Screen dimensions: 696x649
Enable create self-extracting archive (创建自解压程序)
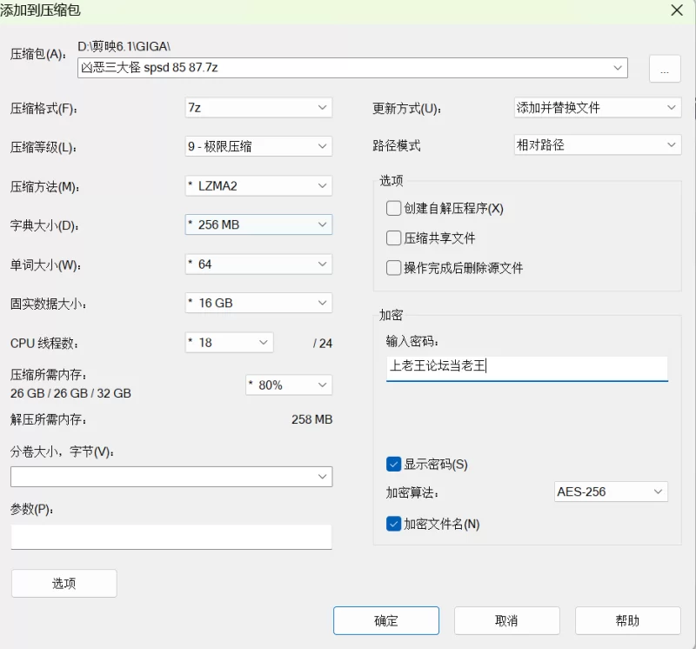394,209
